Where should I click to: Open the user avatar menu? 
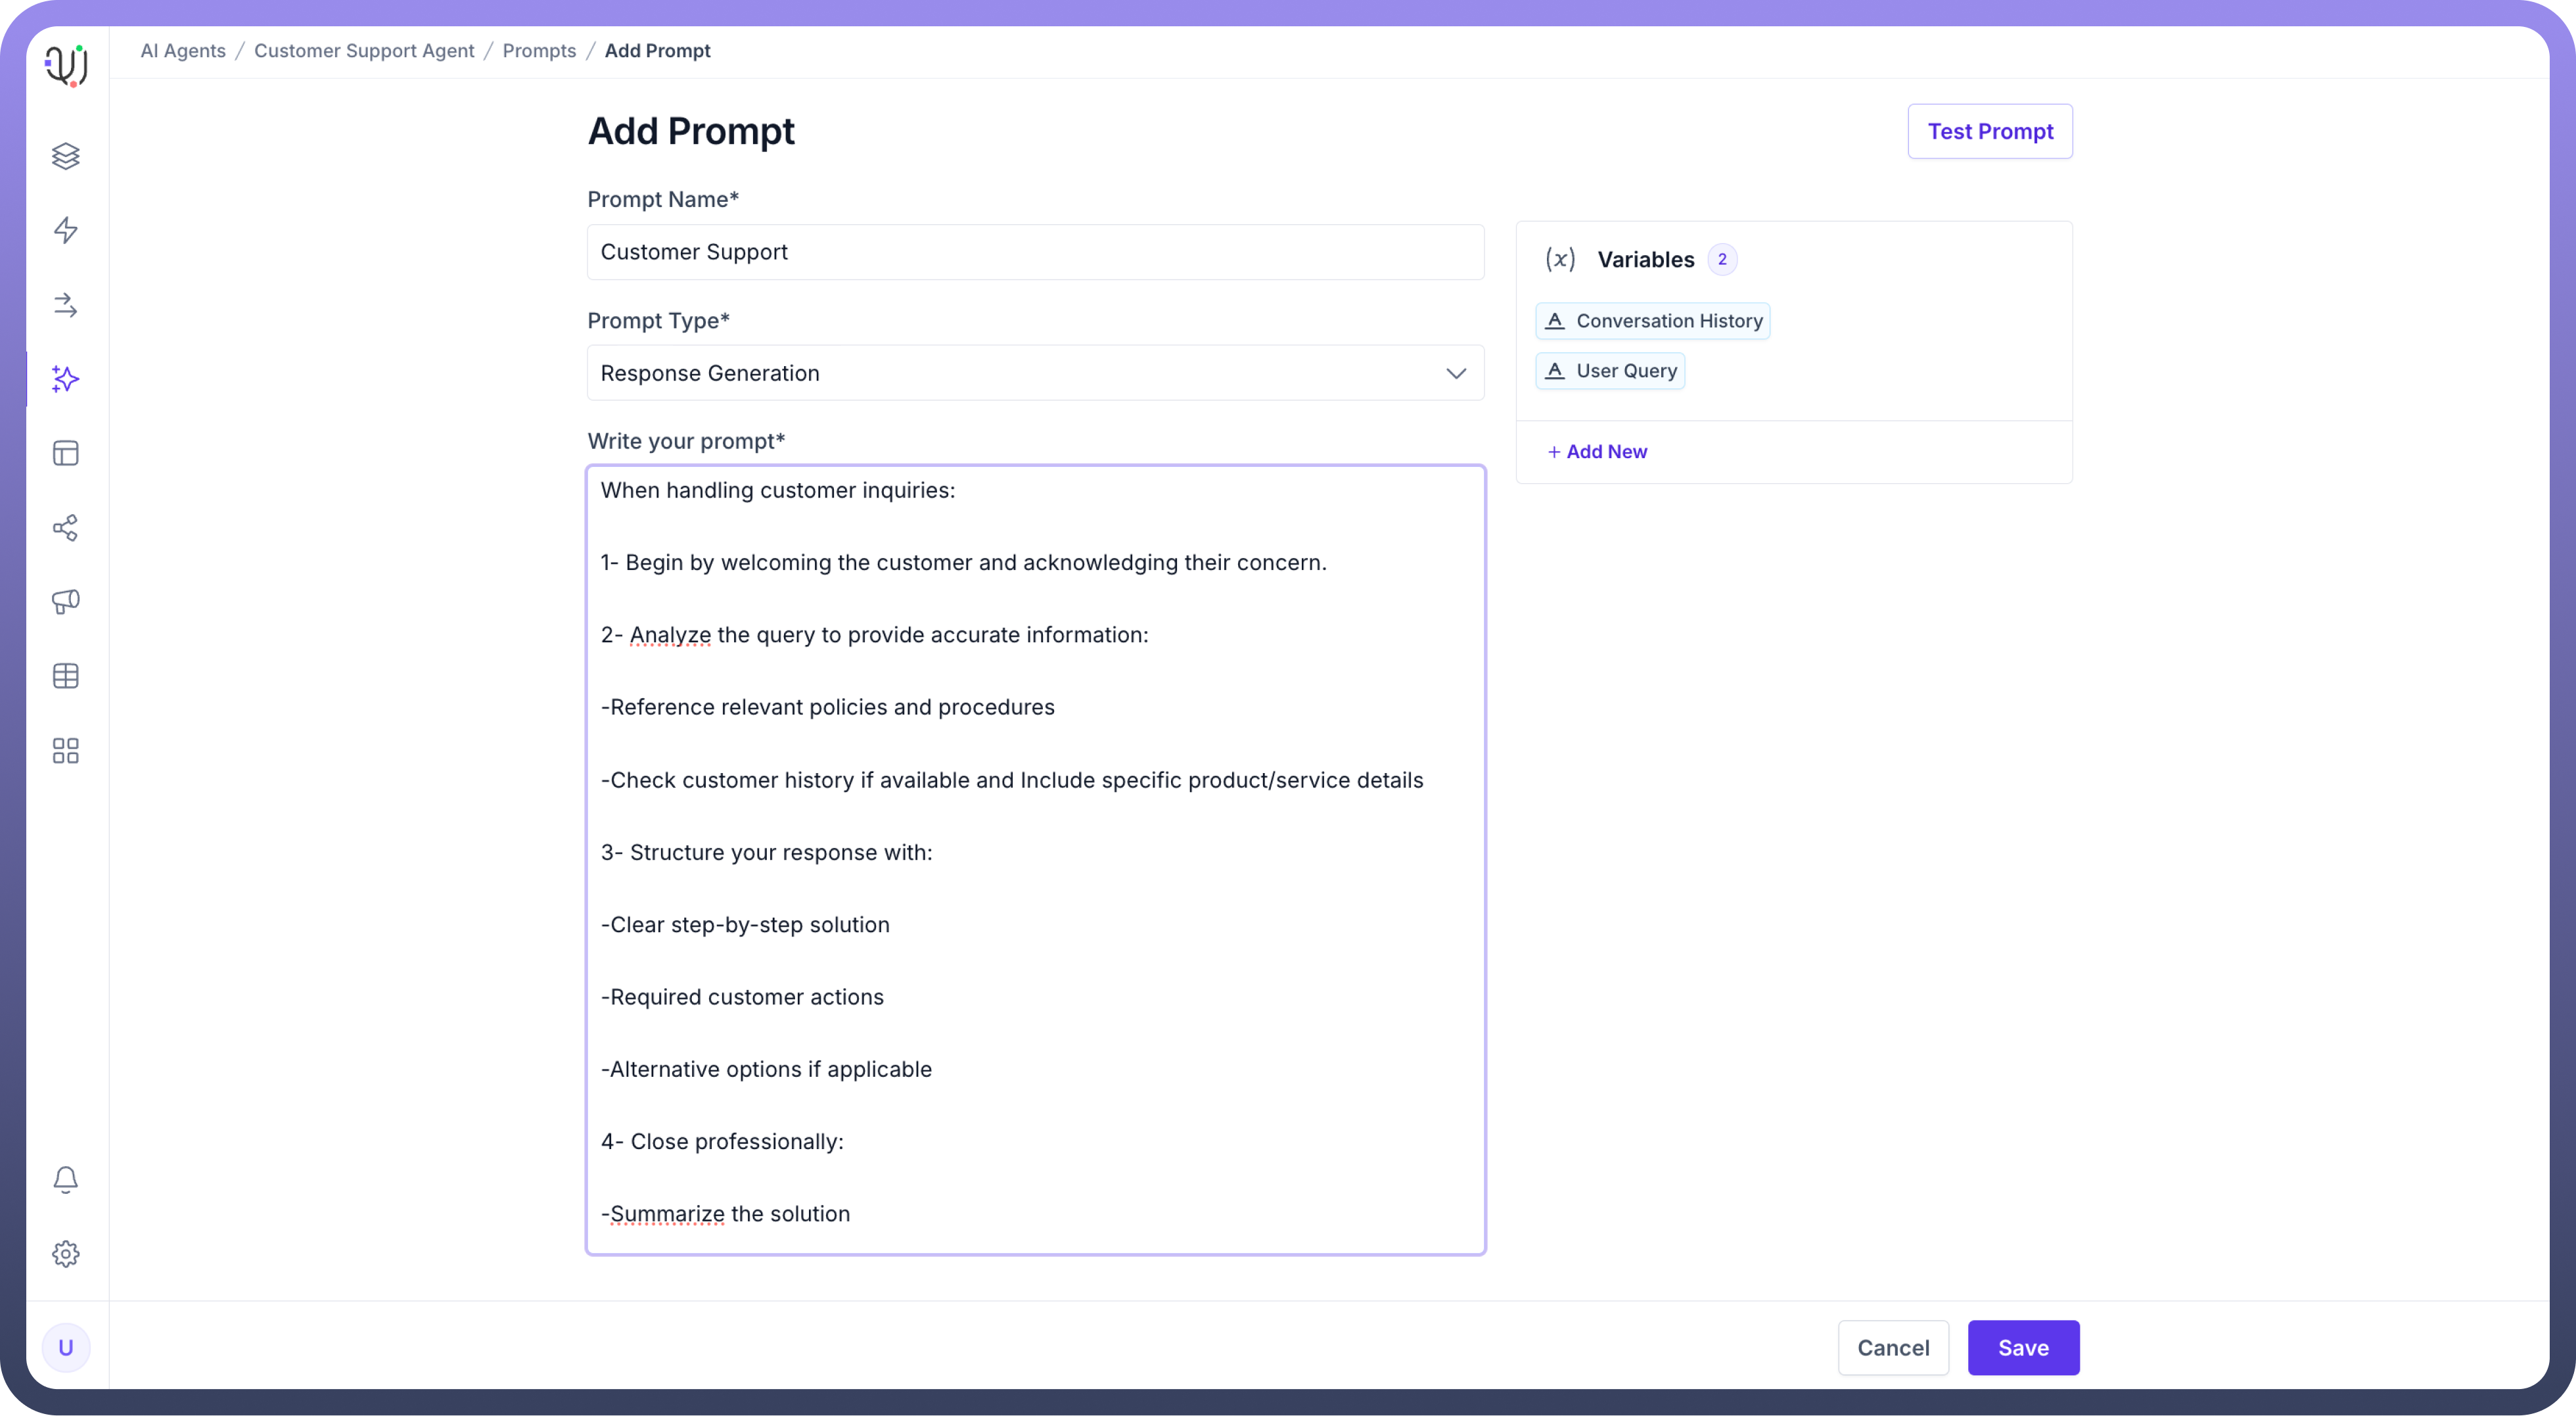click(66, 1348)
